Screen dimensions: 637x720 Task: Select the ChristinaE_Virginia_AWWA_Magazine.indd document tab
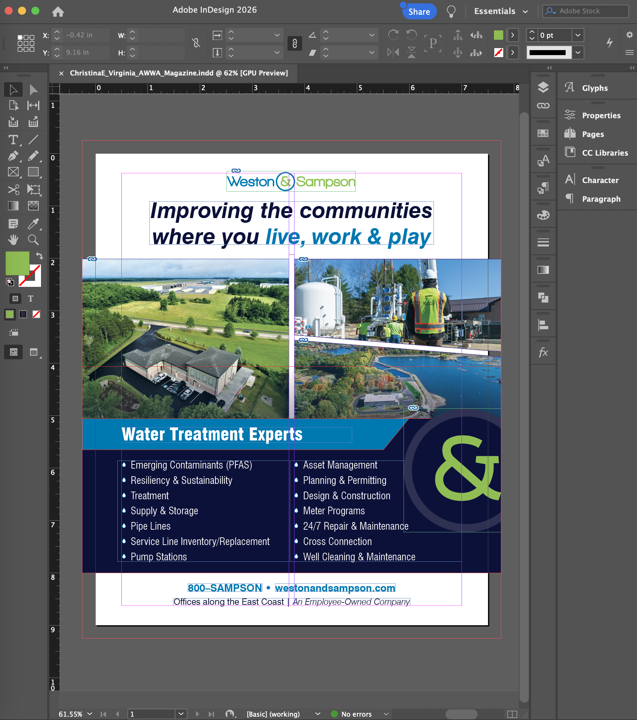coord(179,73)
